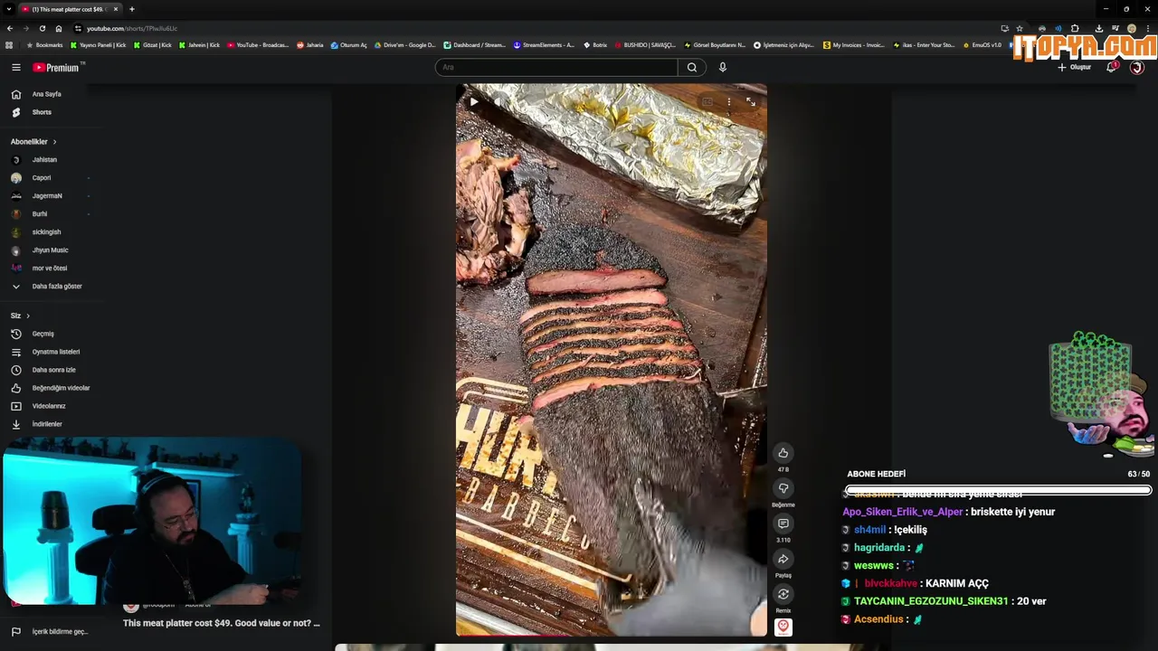Open YouTube - Broadcast bookmark

coord(258,45)
